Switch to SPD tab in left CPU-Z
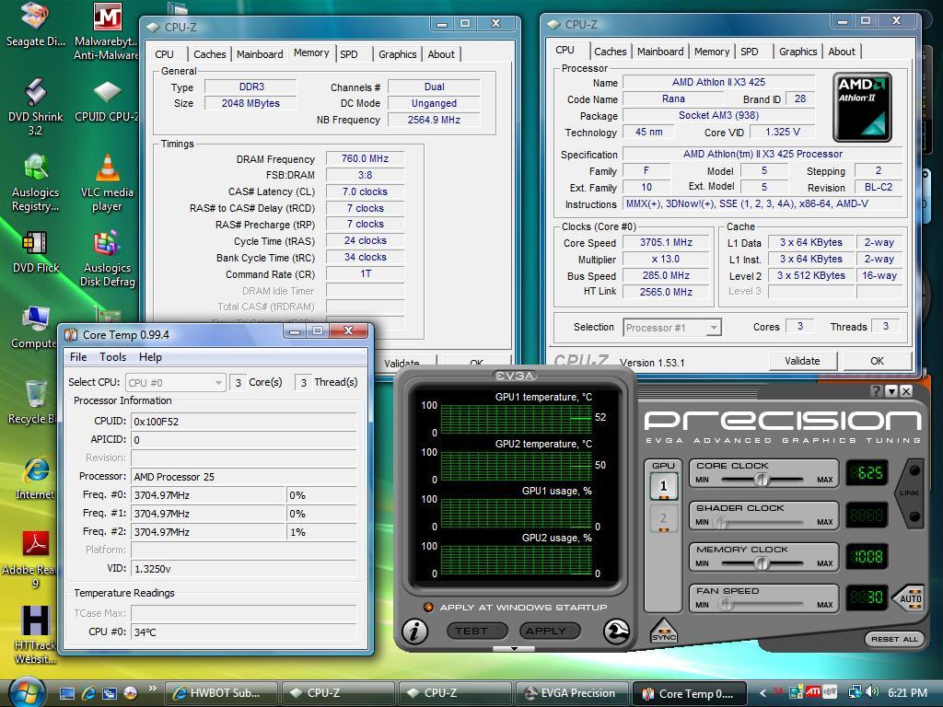This screenshot has height=707, width=943. tap(349, 54)
